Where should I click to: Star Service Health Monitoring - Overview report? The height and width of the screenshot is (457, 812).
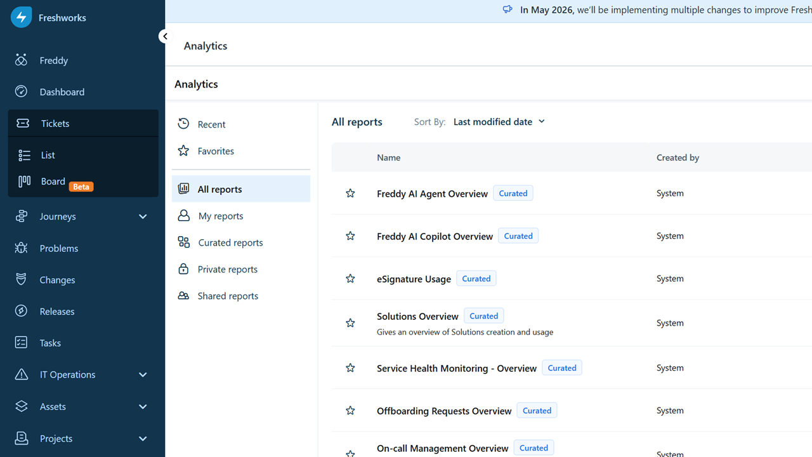pyautogui.click(x=350, y=368)
